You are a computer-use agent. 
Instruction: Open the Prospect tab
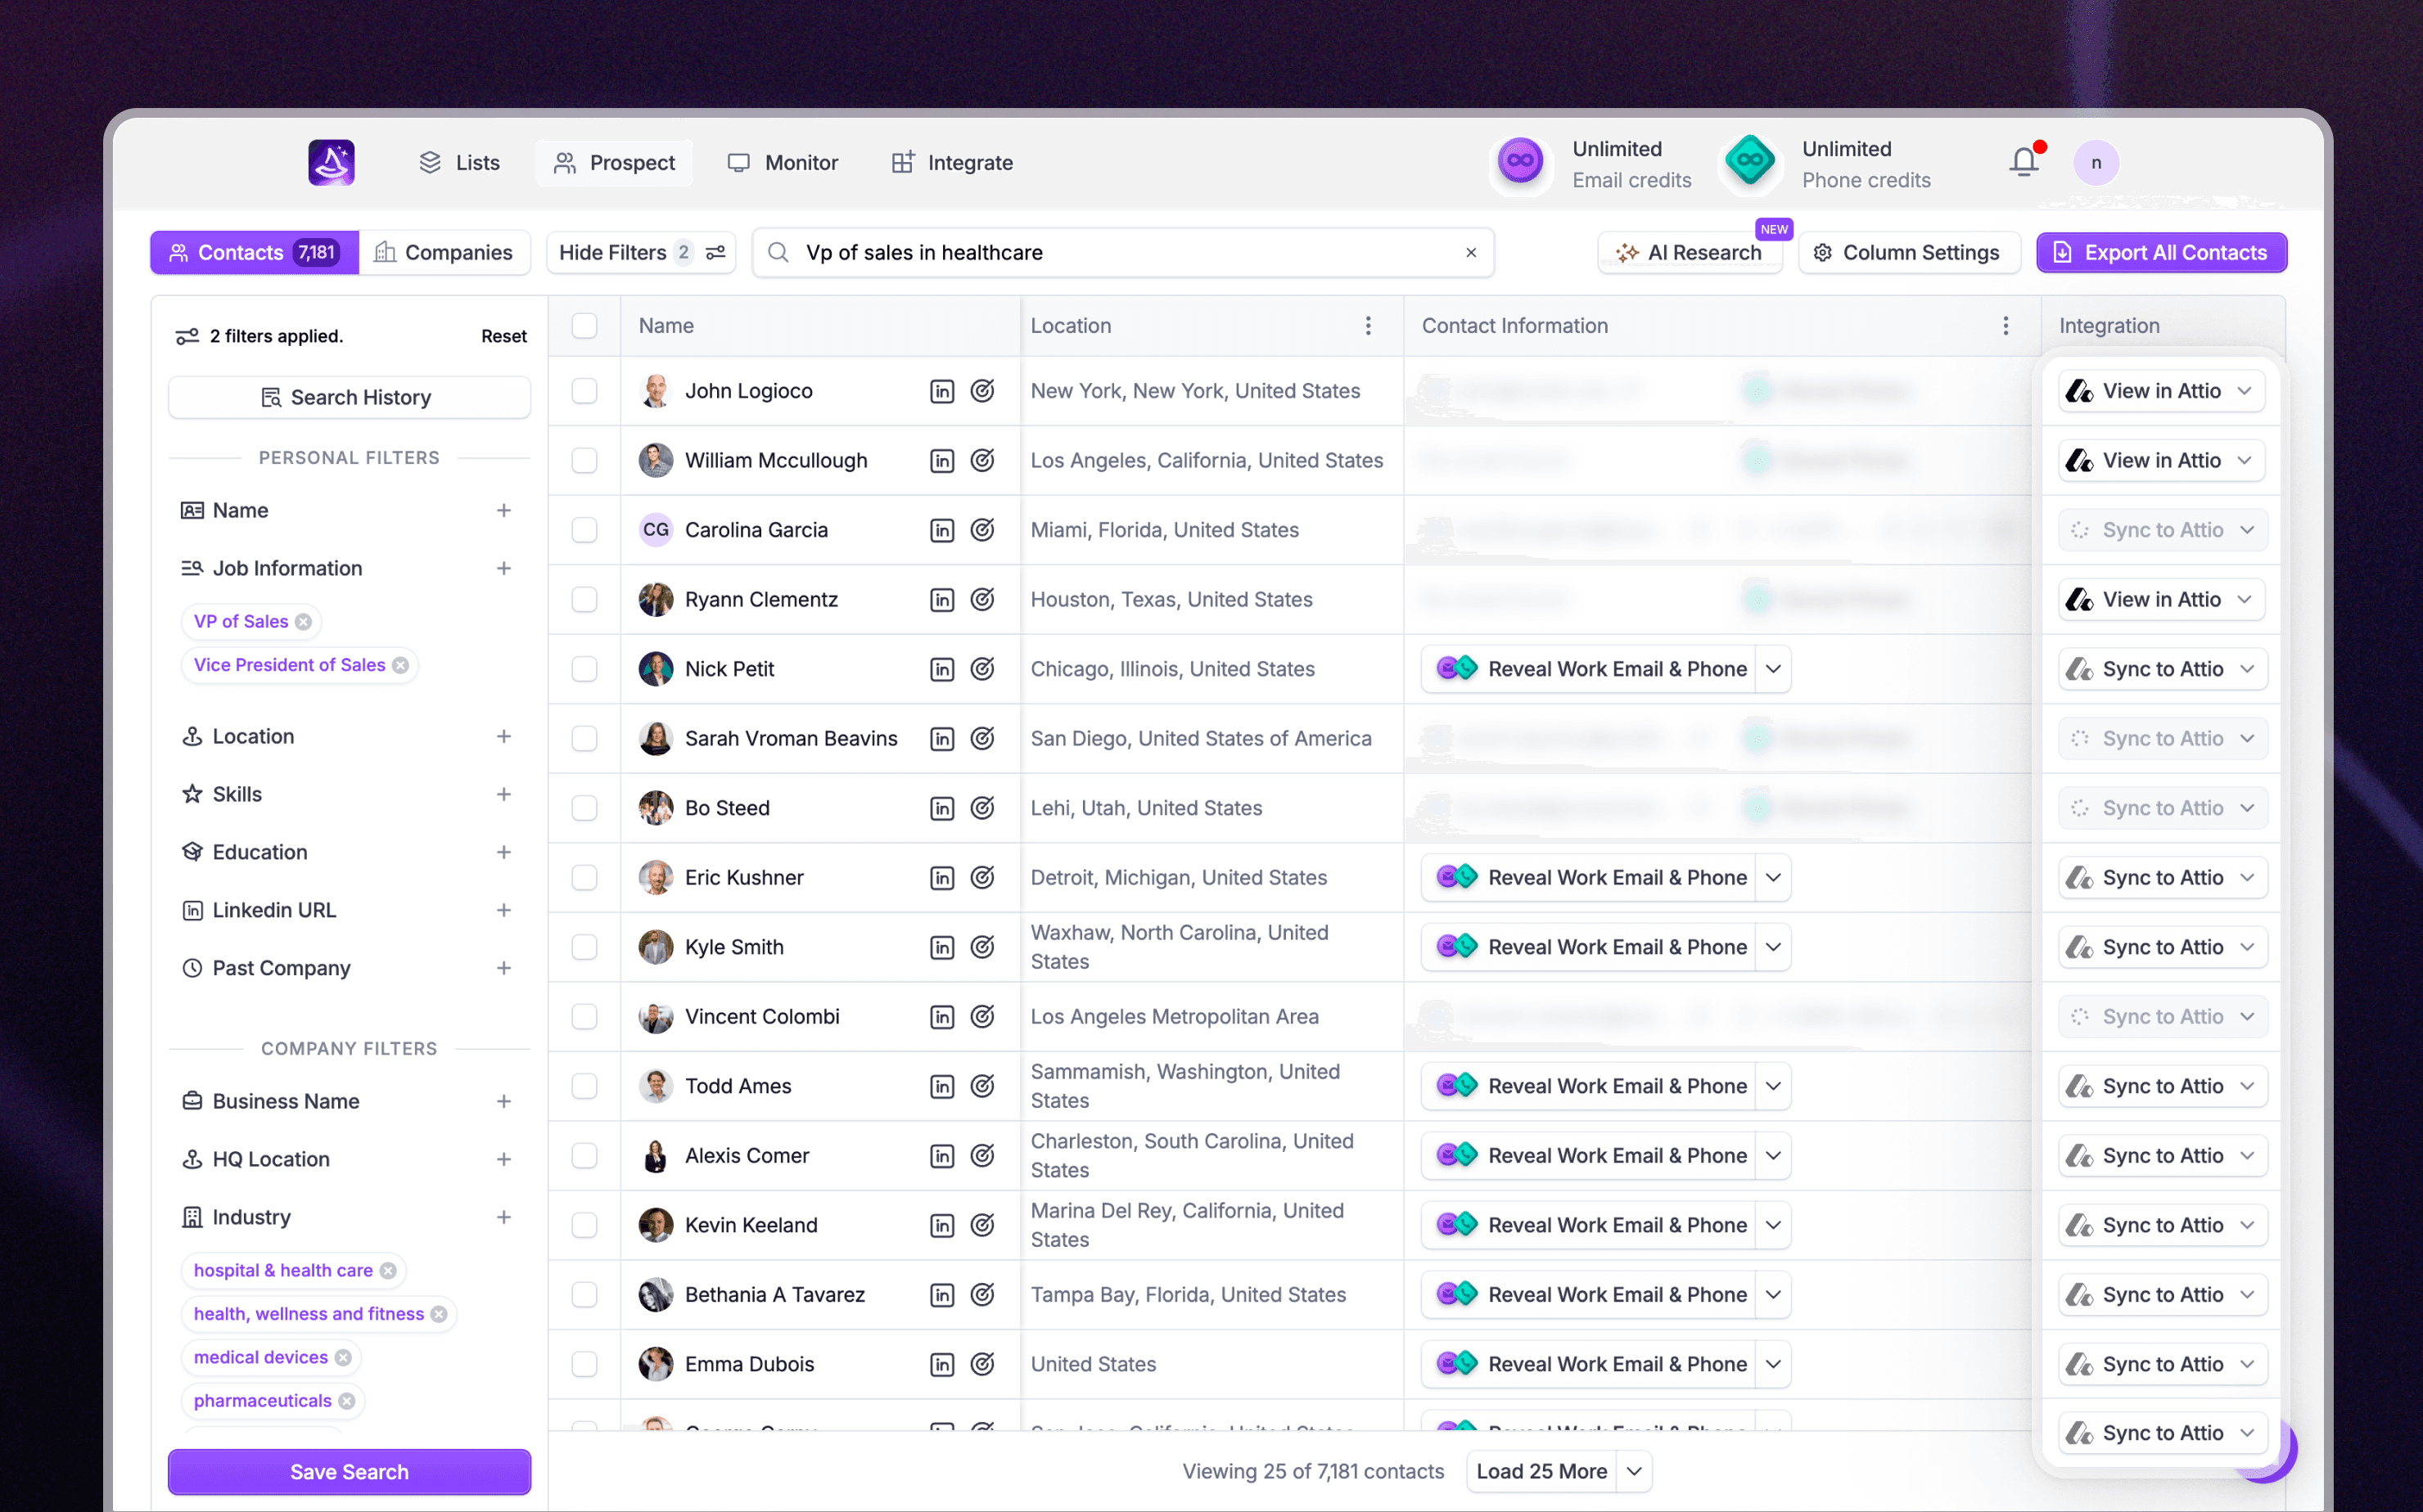(614, 163)
